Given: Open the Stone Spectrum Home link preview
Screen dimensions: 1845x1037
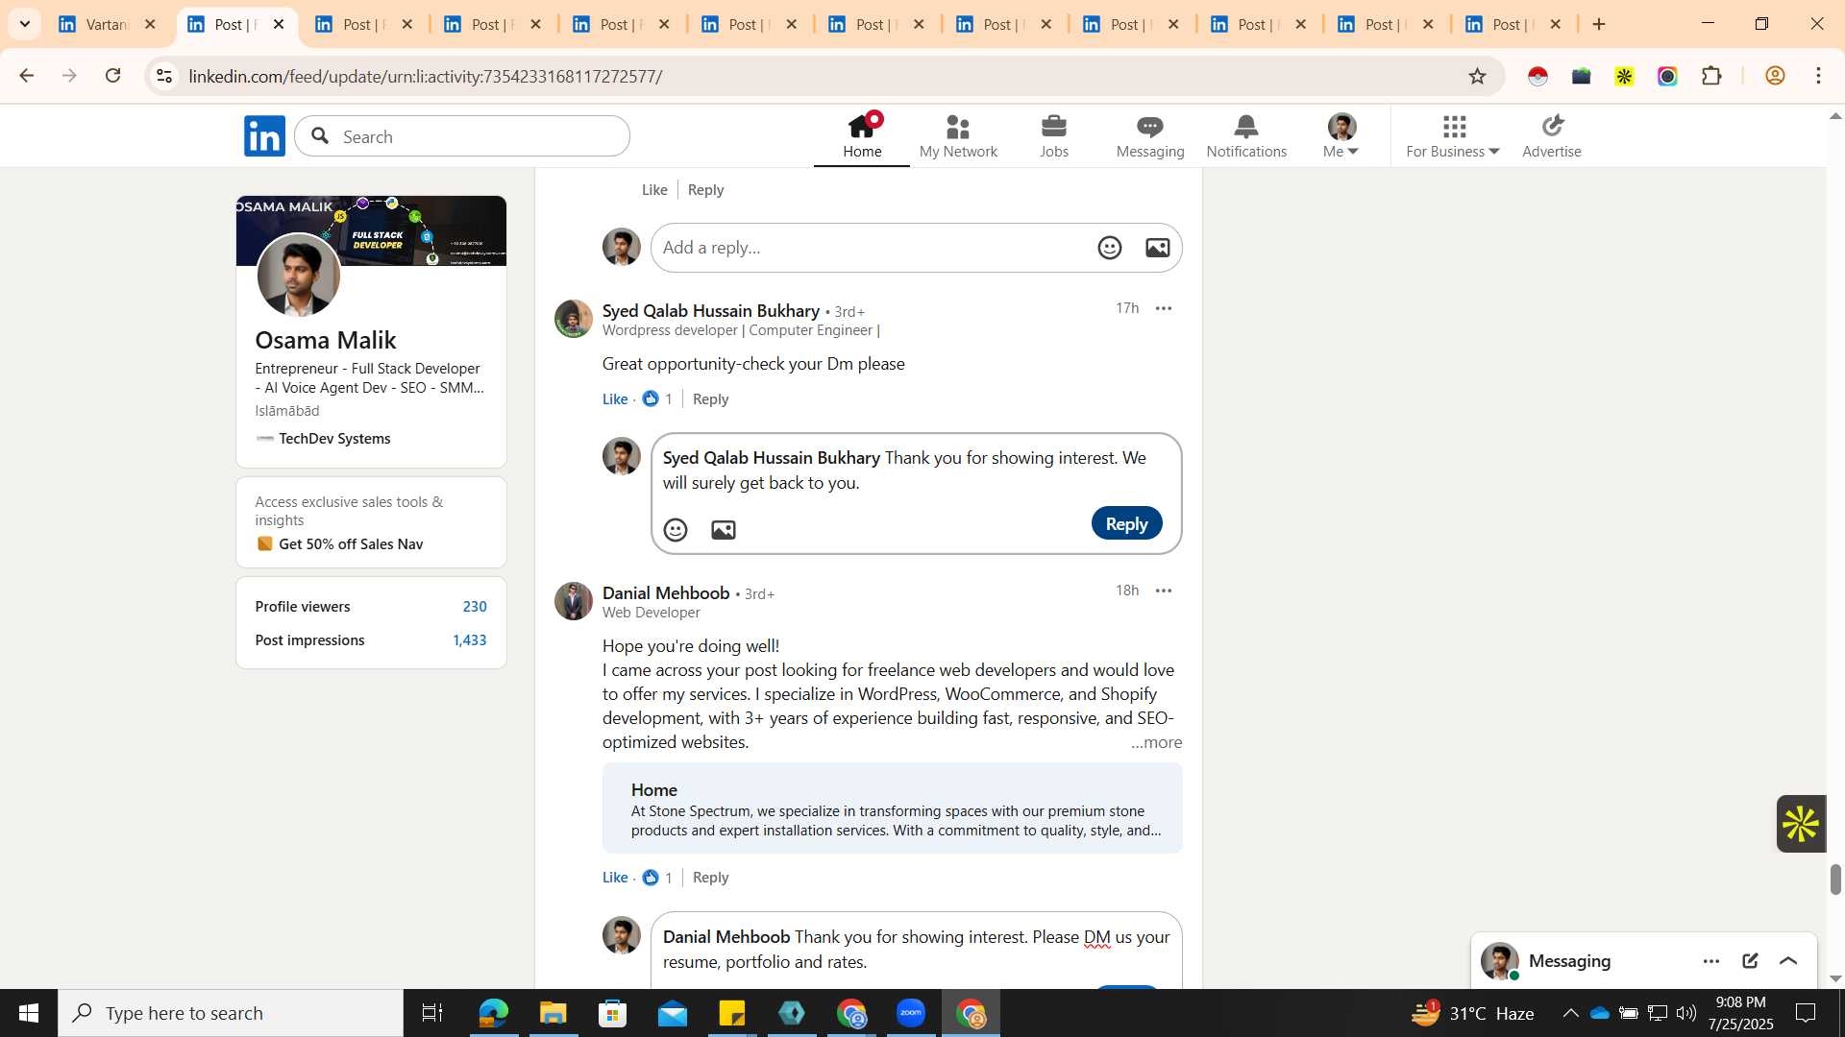Looking at the screenshot, I should click(892, 808).
